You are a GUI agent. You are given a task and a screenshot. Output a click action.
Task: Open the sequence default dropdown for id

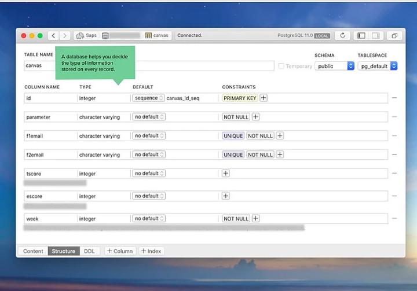click(x=149, y=98)
